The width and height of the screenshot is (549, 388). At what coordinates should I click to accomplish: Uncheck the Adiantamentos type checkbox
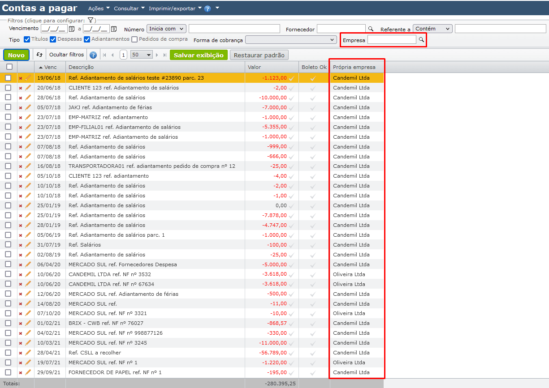click(87, 39)
